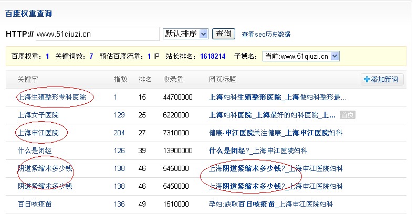418x215 pixels.
Task: Click rank 39 in 什么是闭经 row
Action: click(142, 150)
